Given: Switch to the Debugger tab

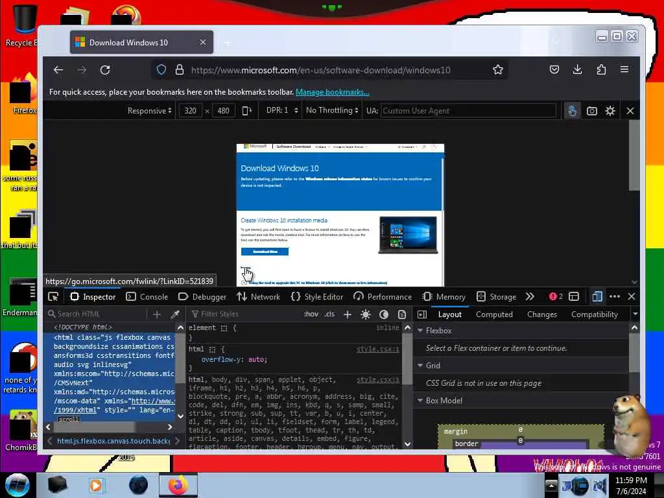Looking at the screenshot, I should [202, 297].
